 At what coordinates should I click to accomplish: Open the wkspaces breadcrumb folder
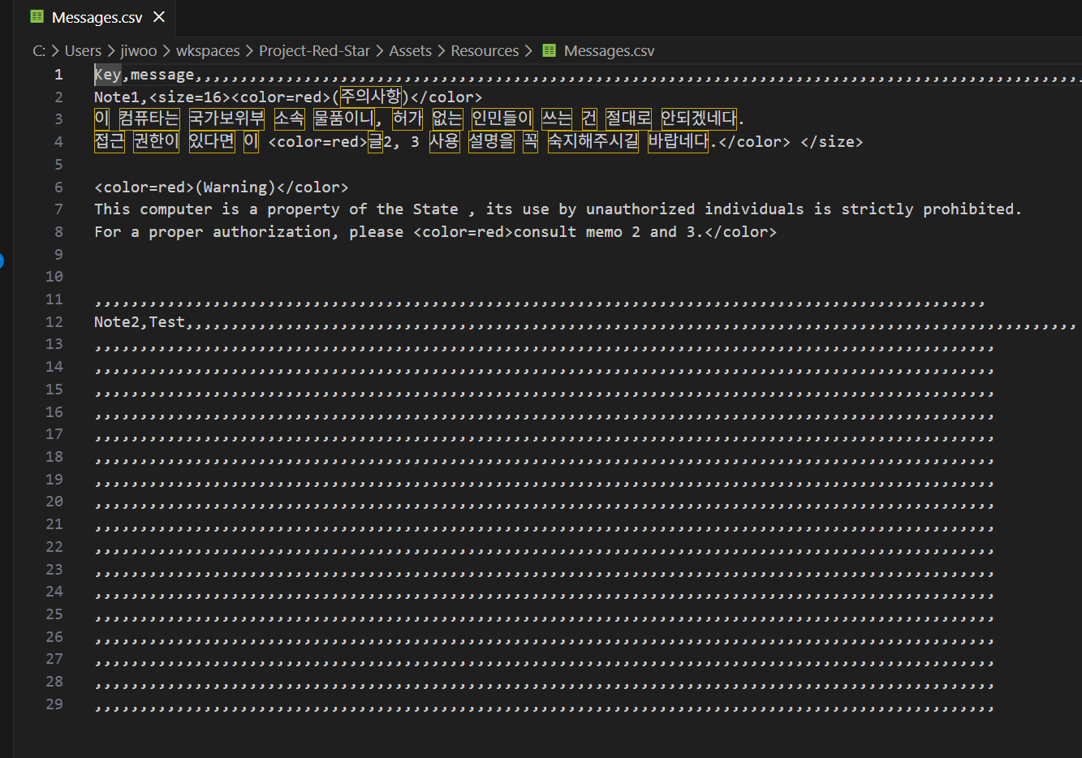pyautogui.click(x=208, y=50)
